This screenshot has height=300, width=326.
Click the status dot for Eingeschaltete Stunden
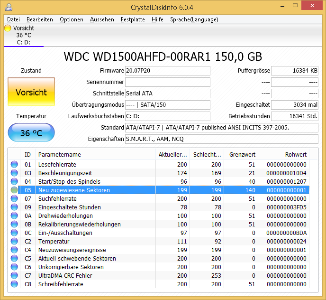click(x=14, y=207)
